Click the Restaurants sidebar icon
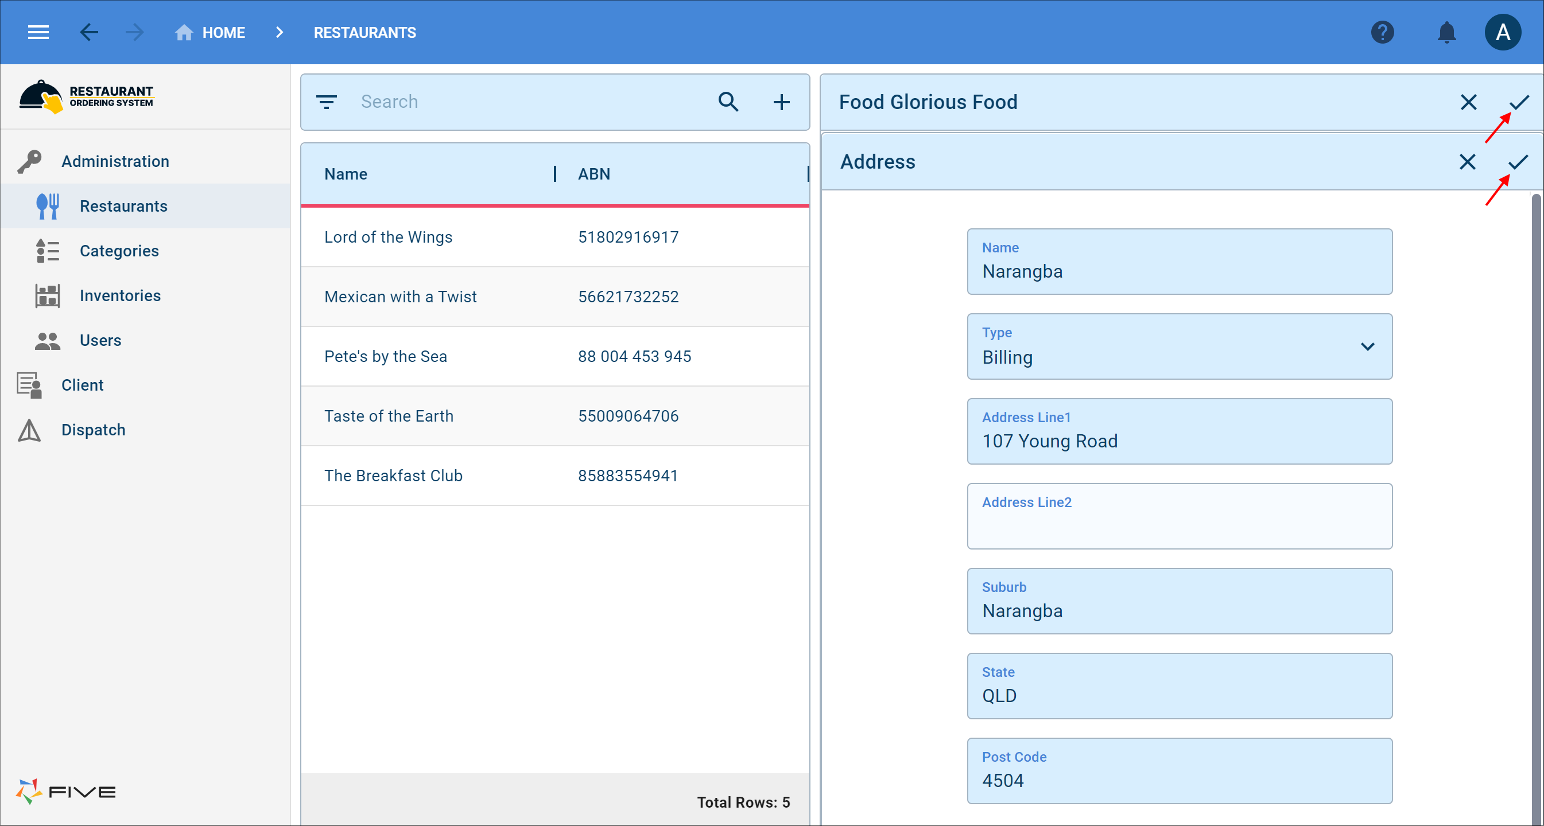Screen dimensions: 1544x826 (48, 205)
